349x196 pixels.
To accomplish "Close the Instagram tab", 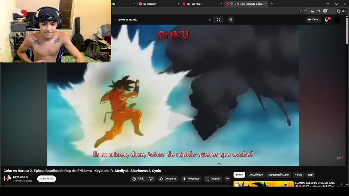I will 178,4.
